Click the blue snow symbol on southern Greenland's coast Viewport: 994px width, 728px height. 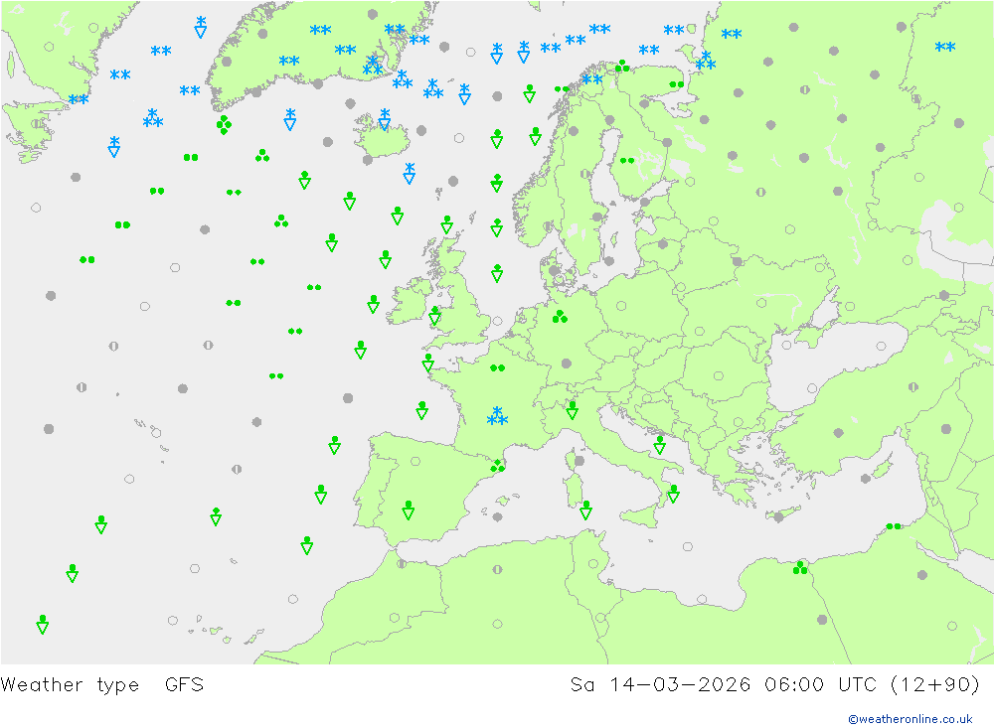(373, 65)
